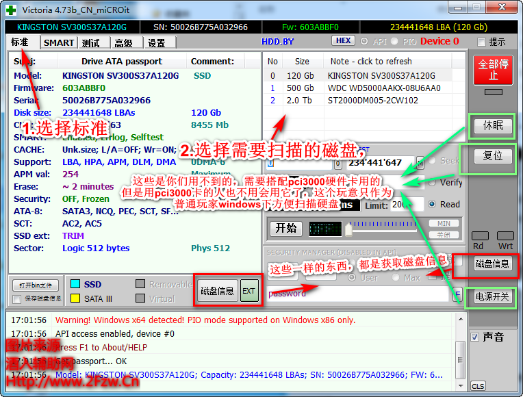Click the Limit value field

click(x=406, y=205)
